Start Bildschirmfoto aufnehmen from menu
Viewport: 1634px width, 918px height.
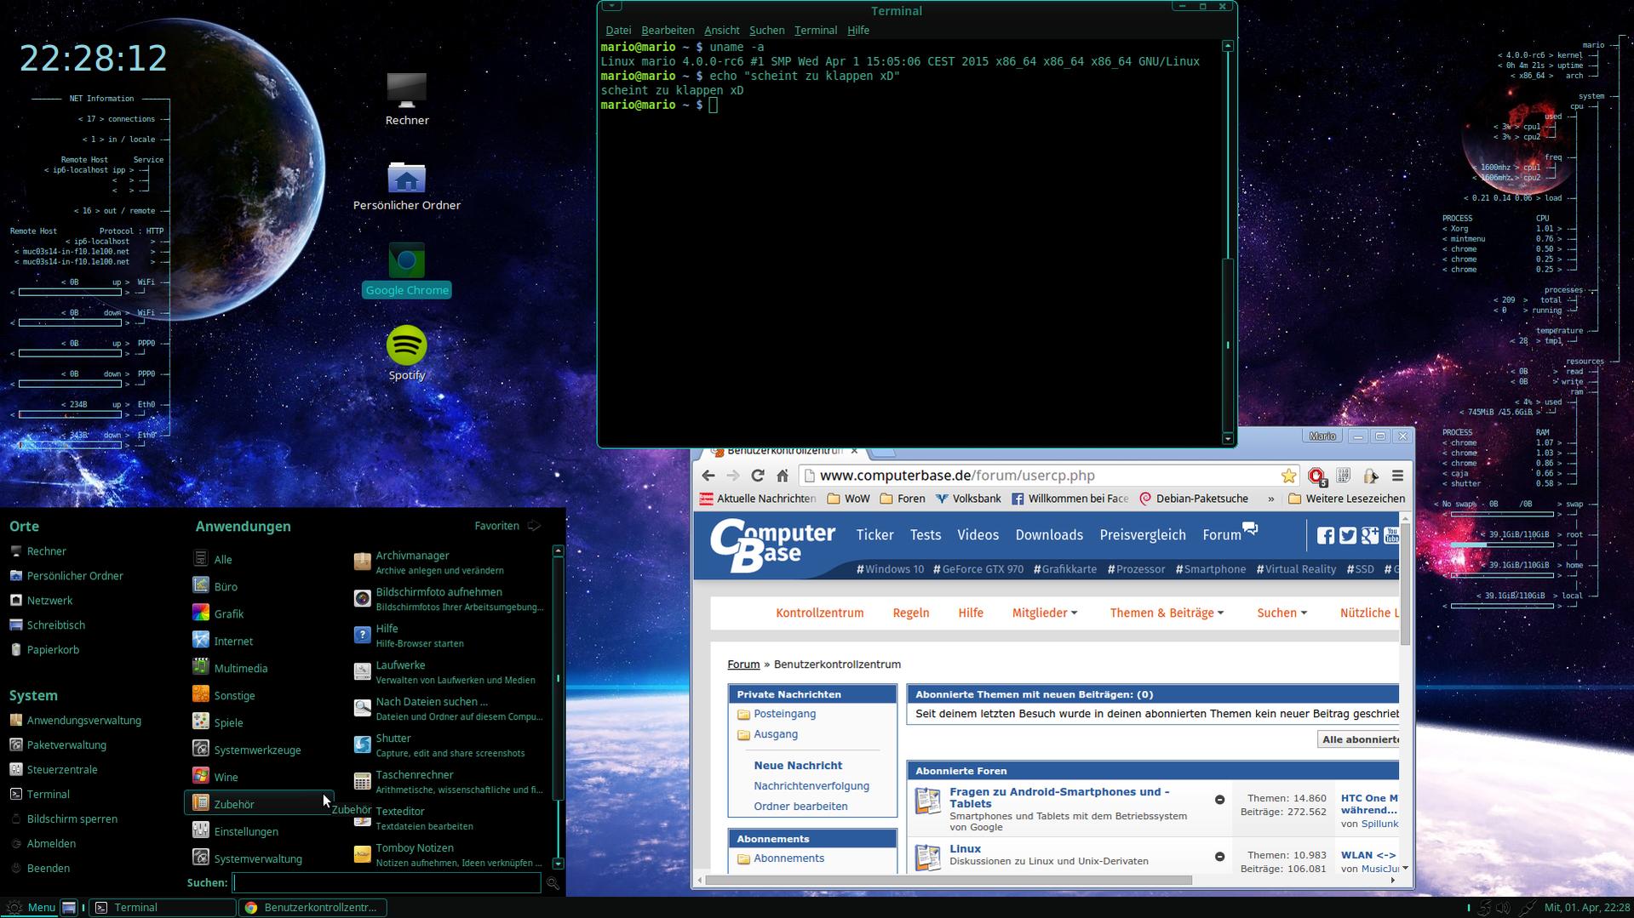click(x=449, y=599)
